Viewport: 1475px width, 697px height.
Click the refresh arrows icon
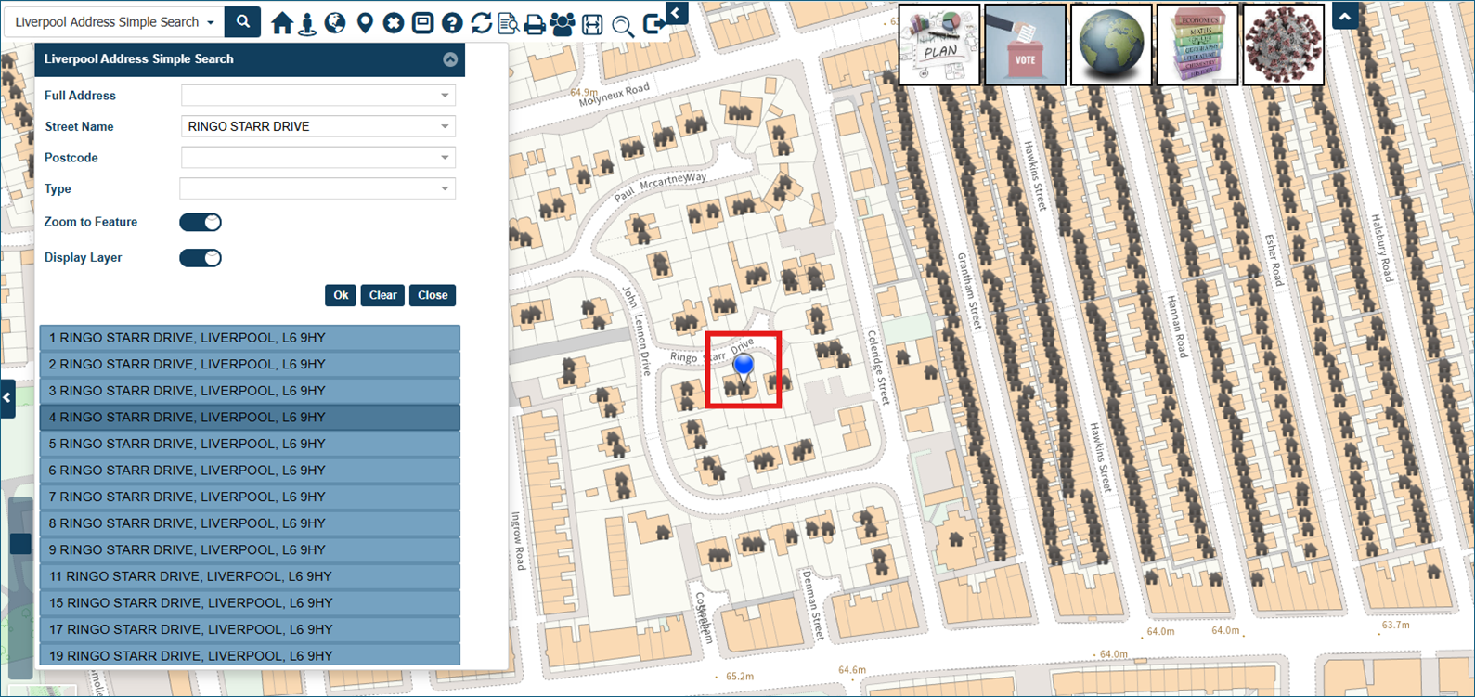[x=481, y=23]
